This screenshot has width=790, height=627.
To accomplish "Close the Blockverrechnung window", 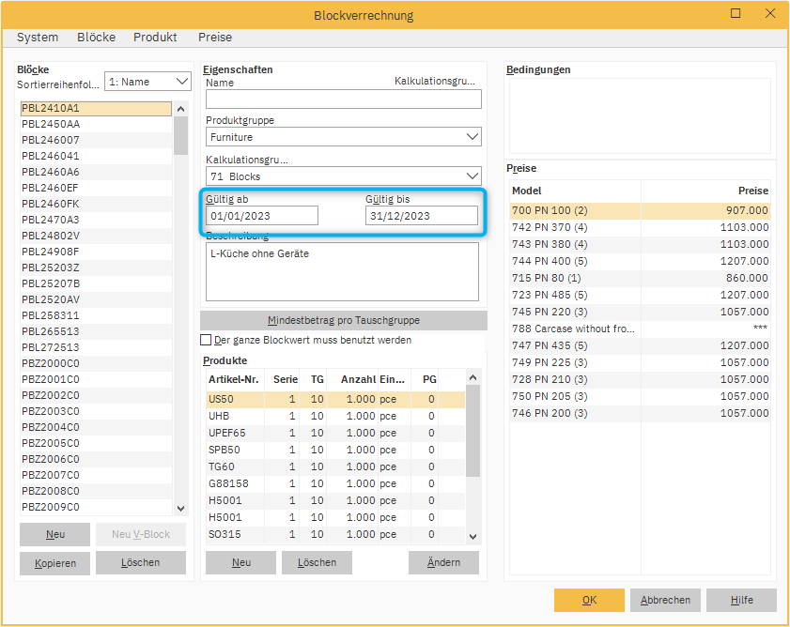I will click(769, 13).
